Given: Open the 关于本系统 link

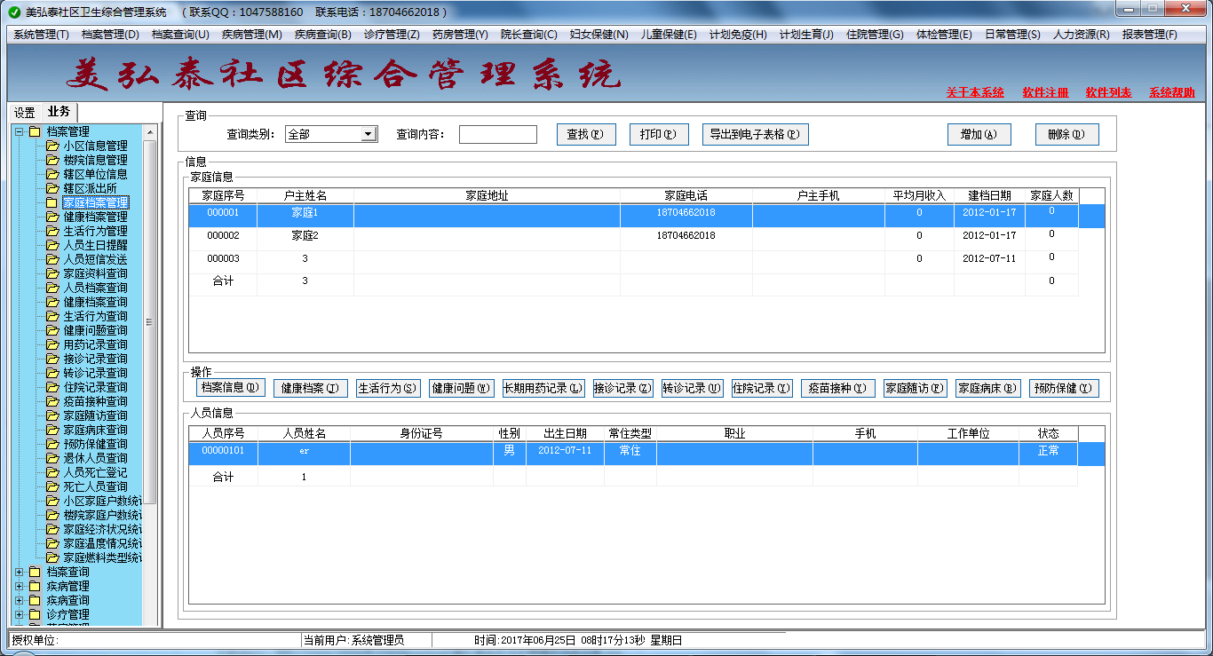Looking at the screenshot, I should coord(974,92).
